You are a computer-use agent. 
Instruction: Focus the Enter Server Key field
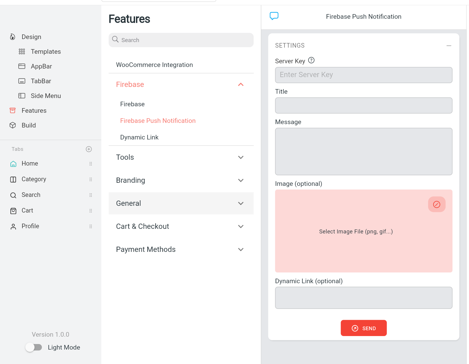[364, 75]
